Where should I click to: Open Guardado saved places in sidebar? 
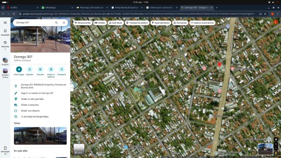[x=5, y=32]
